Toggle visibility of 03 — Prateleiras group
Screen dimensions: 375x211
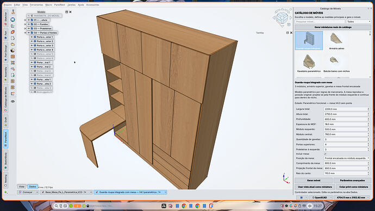pos(29,28)
